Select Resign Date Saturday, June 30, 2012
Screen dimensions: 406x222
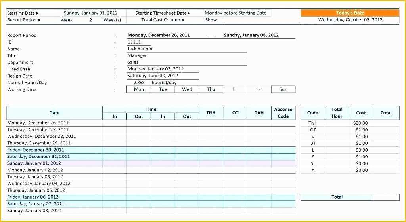pos(163,76)
